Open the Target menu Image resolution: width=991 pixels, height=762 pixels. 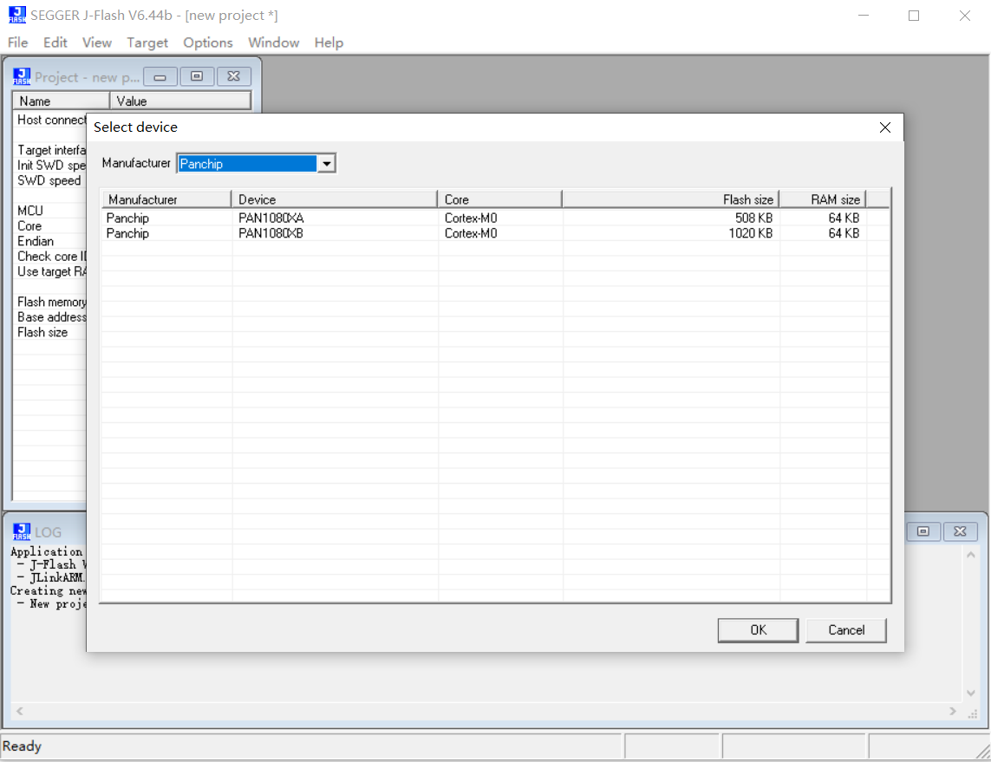point(147,42)
